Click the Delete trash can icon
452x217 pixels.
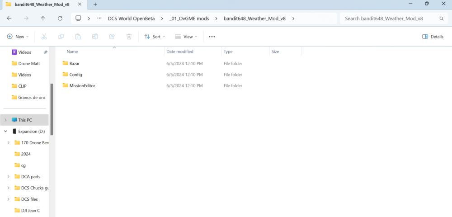tap(129, 37)
